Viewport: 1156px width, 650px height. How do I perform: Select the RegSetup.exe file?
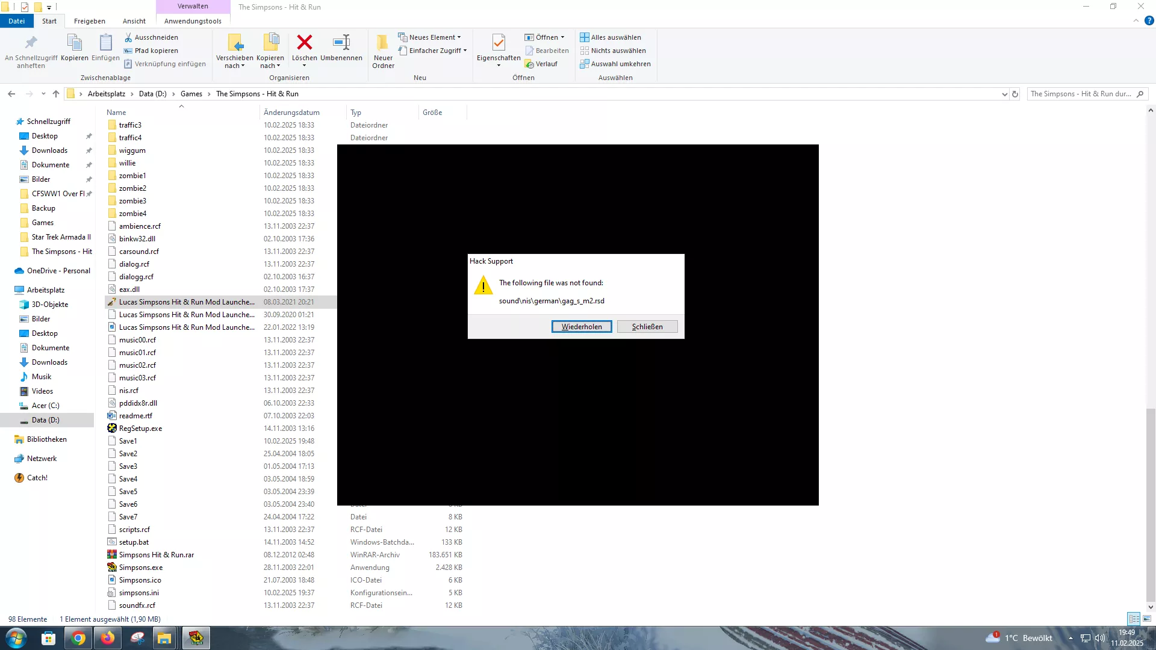tap(140, 429)
